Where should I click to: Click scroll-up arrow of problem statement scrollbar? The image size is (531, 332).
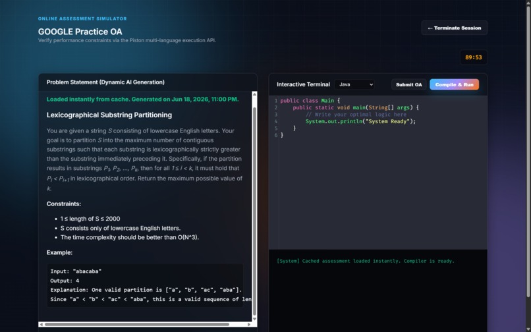point(255,94)
